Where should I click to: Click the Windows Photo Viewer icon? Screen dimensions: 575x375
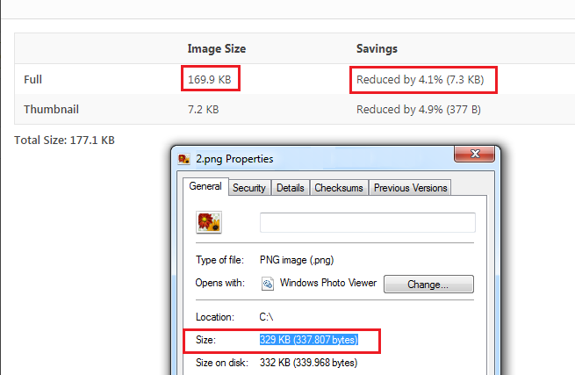268,284
